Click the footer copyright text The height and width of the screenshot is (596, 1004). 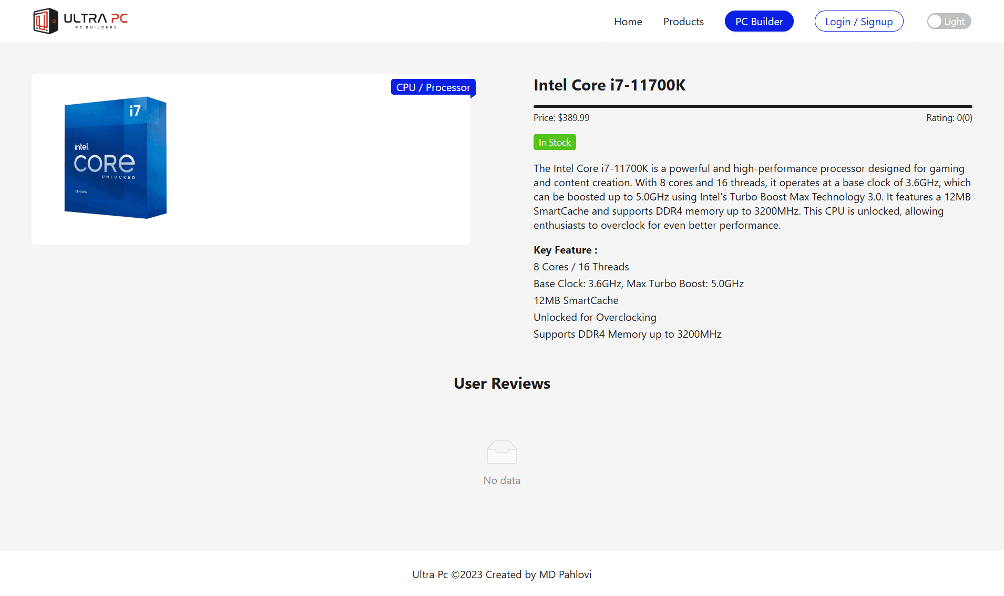tap(502, 574)
